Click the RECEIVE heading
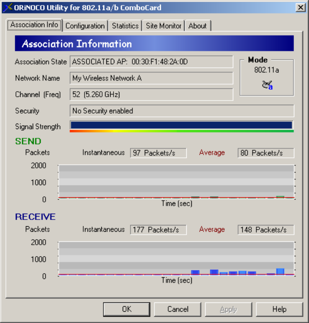 click(35, 217)
